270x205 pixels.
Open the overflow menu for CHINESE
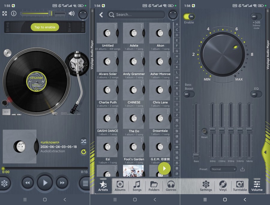[141, 83]
